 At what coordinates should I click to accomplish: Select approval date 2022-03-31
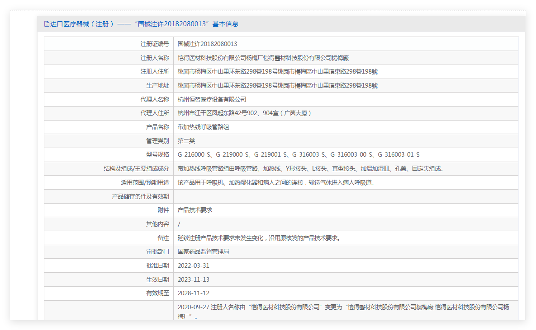(x=194, y=266)
